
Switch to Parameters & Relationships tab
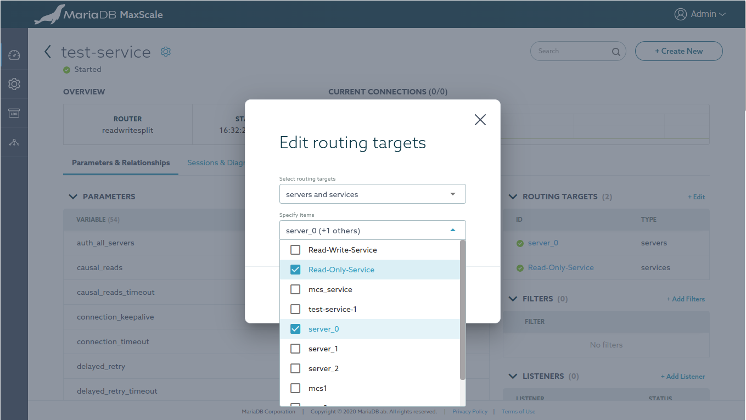click(121, 163)
